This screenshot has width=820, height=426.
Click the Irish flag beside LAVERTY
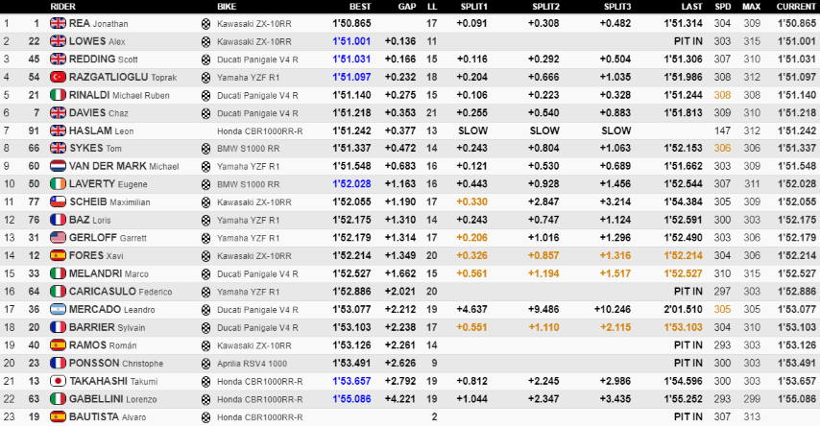coord(58,184)
